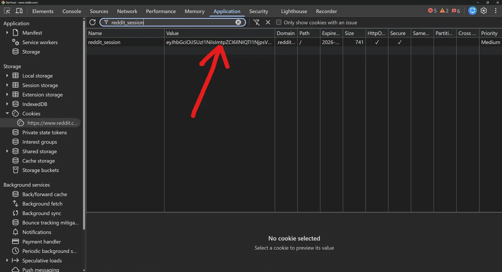Viewport: 502px width, 272px height.
Task: Switch to the Elements tab
Action: tap(43, 11)
